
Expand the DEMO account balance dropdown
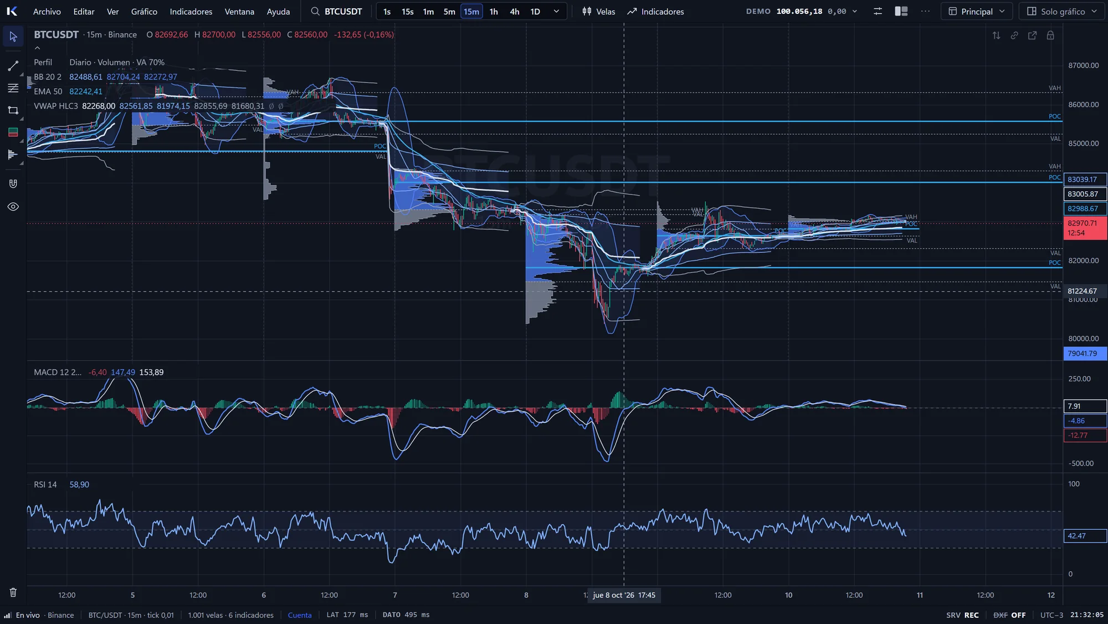(x=802, y=12)
